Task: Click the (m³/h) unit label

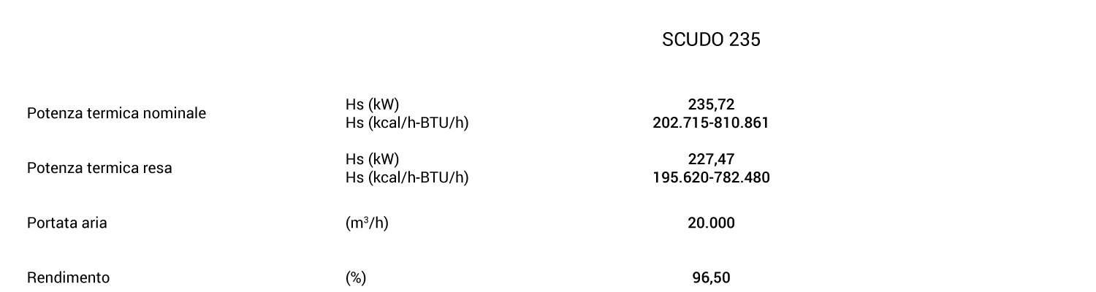Action: pyautogui.click(x=366, y=223)
